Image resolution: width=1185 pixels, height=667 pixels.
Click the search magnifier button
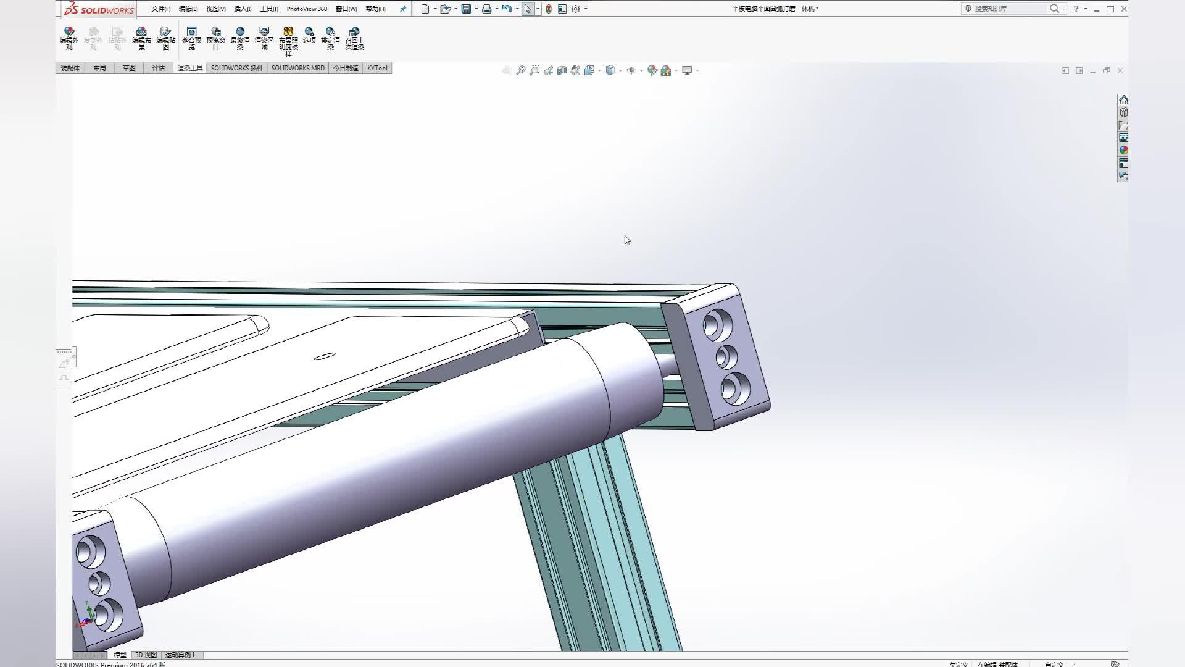click(1054, 9)
